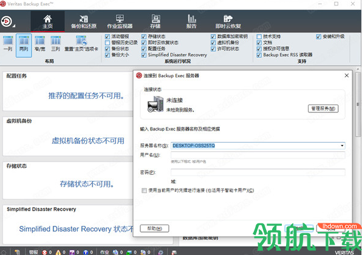Choose the 两列 layout icon

pos(24,45)
